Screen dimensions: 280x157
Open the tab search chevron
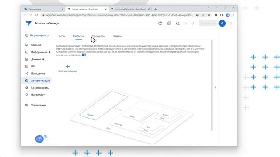[208, 7]
